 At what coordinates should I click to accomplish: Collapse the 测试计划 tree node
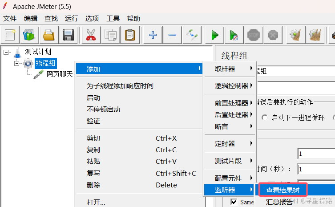pos(6,52)
